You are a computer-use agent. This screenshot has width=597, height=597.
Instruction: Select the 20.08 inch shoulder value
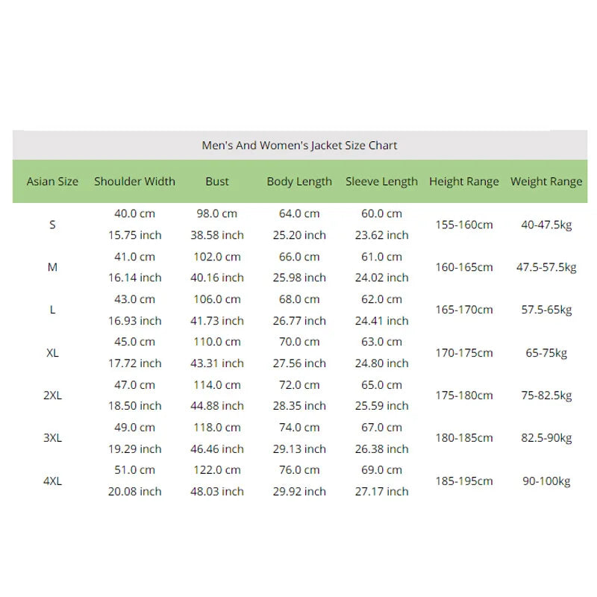135,492
